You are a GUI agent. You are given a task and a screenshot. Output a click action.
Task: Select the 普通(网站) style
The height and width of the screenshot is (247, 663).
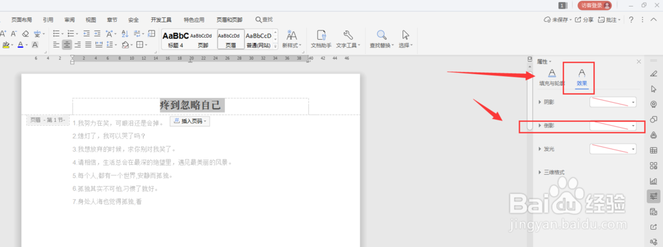pyautogui.click(x=259, y=39)
